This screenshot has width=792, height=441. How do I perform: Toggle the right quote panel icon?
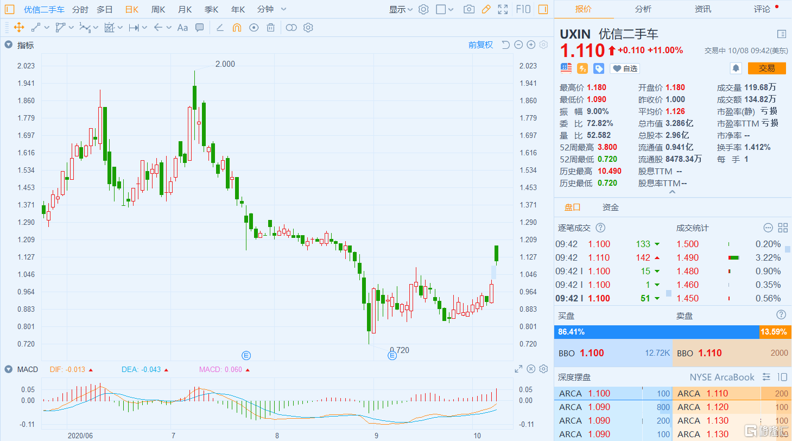(x=543, y=9)
